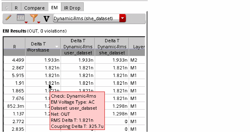Switch to the IR Drop tab
This screenshot has height=132, width=250.
pyautogui.click(x=72, y=8)
